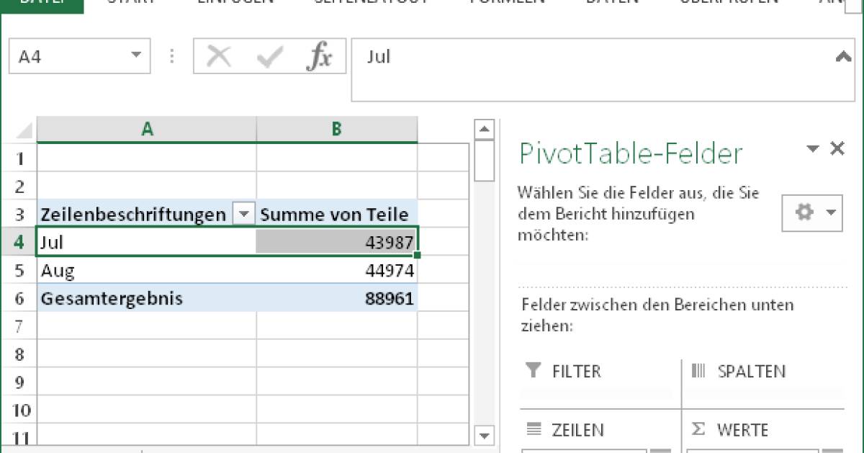This screenshot has width=864, height=453.
Task: Open the Zeilenbeschriftungen filter dropdown
Action: [244, 214]
